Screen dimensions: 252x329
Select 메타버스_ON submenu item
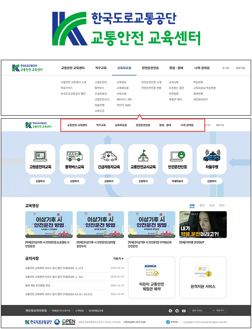coord(124,99)
